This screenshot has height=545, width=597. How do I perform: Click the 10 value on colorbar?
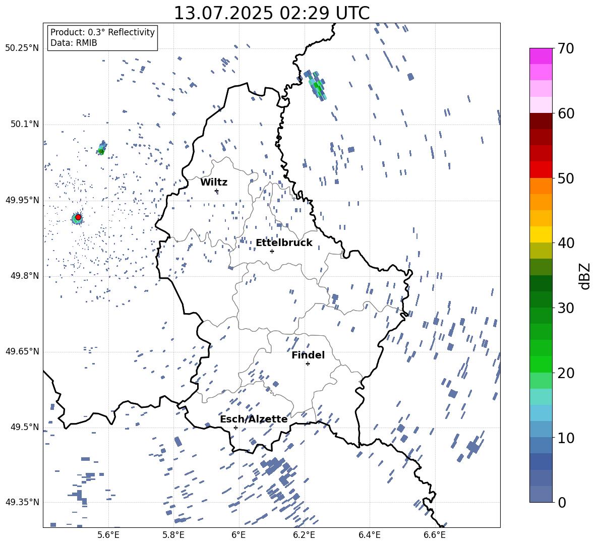tap(566, 438)
